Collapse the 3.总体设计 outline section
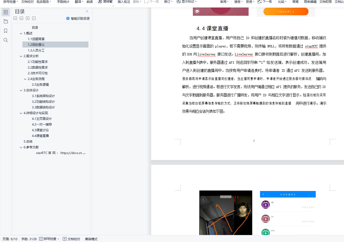Screen dimensions: 344x242 coord(21,90)
